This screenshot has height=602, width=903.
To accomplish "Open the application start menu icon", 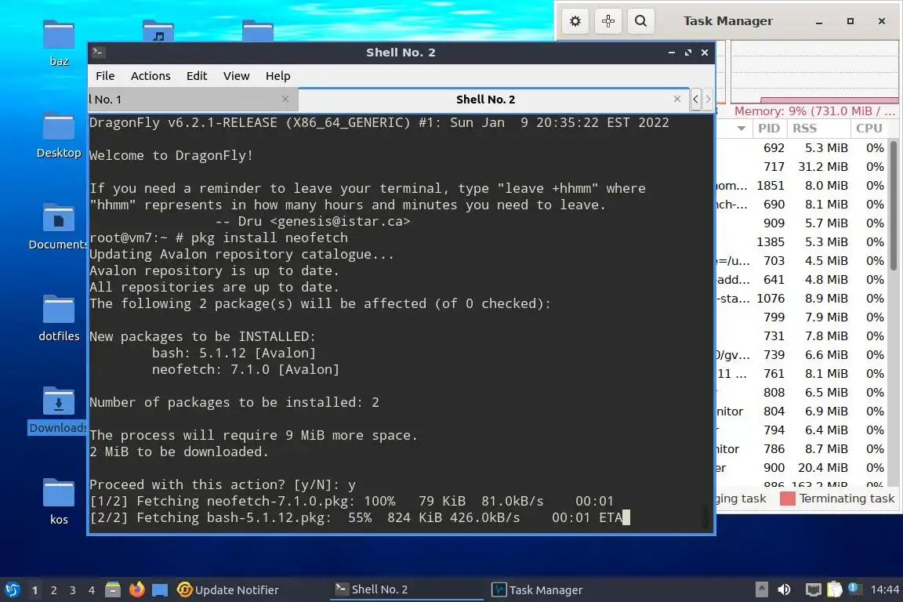I will [x=12, y=589].
